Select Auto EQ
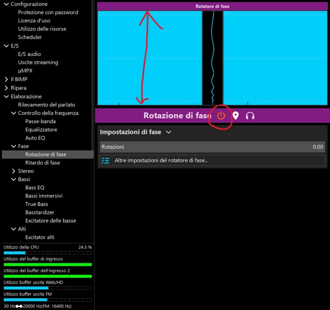This screenshot has height=310, width=330. [35, 138]
